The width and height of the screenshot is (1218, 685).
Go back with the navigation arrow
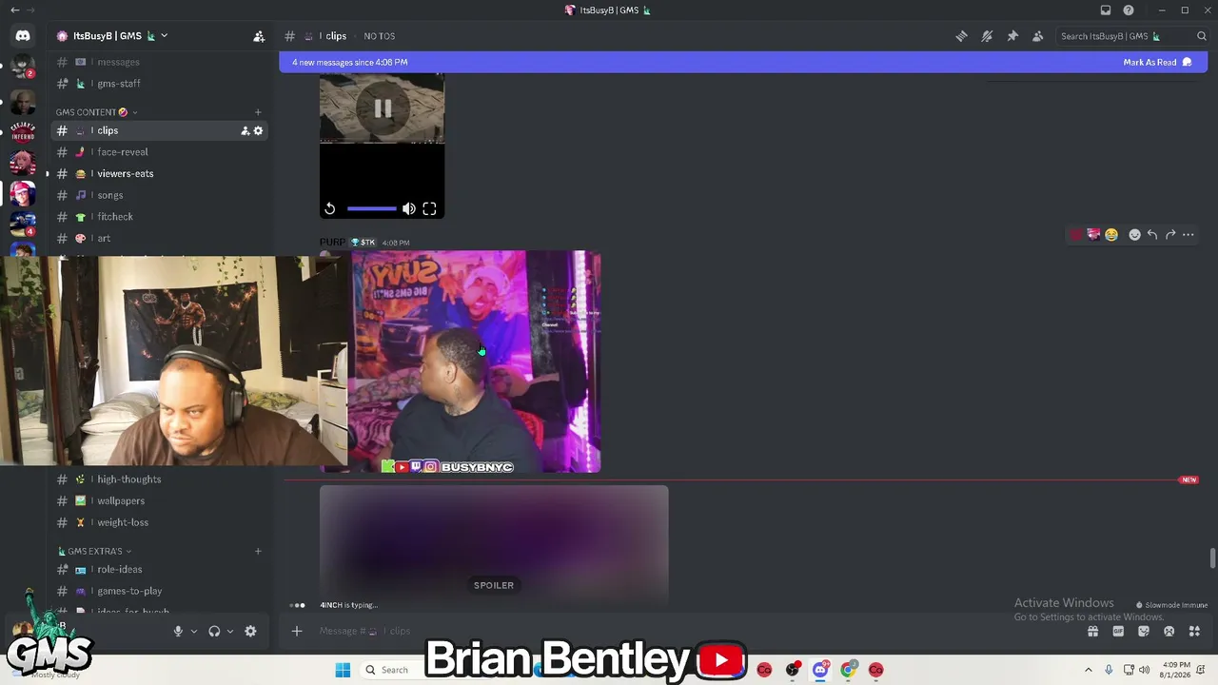[x=14, y=10]
